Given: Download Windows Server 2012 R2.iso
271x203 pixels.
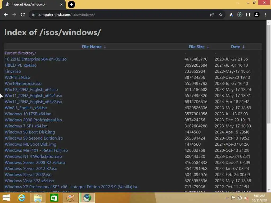Looking at the screenshot, I should tap(31, 168).
